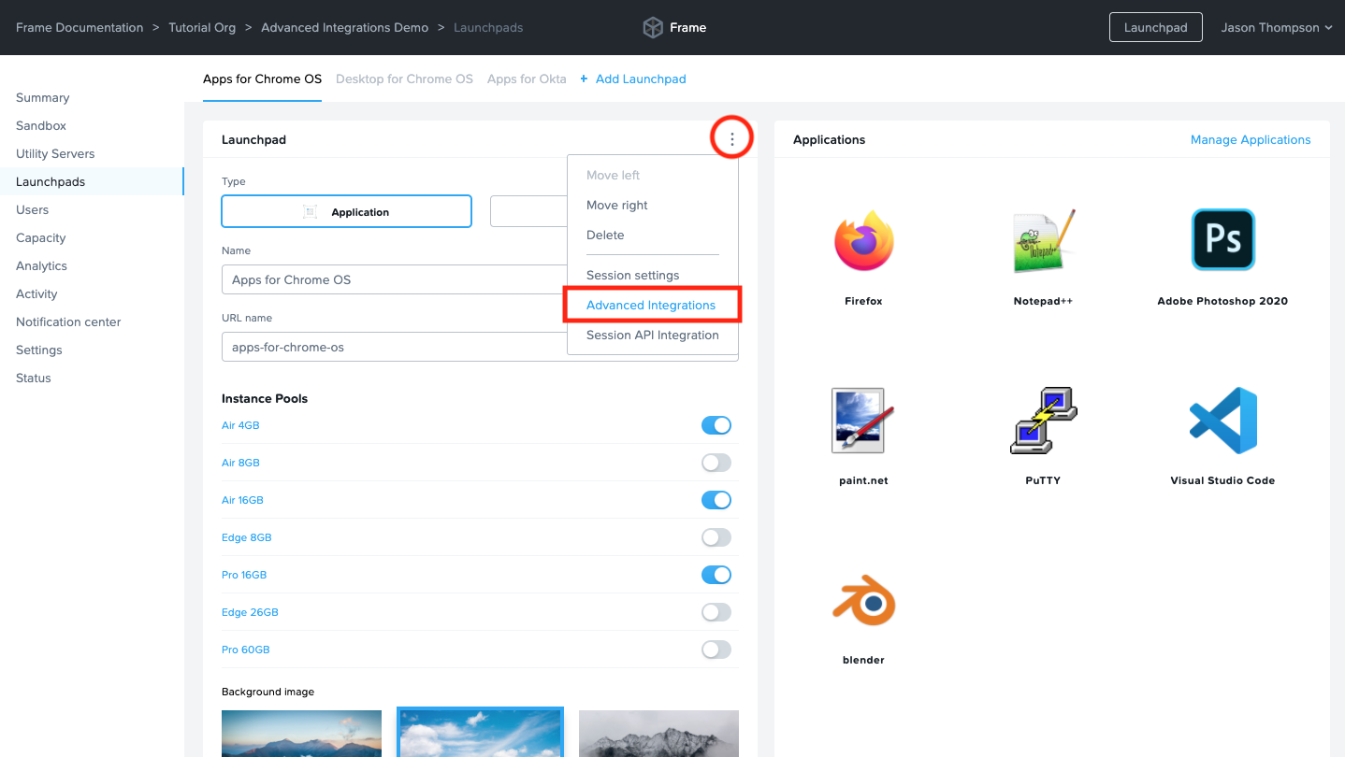Click the Adobe Photoshop 2020 icon
This screenshot has height=757, width=1345.
point(1222,240)
